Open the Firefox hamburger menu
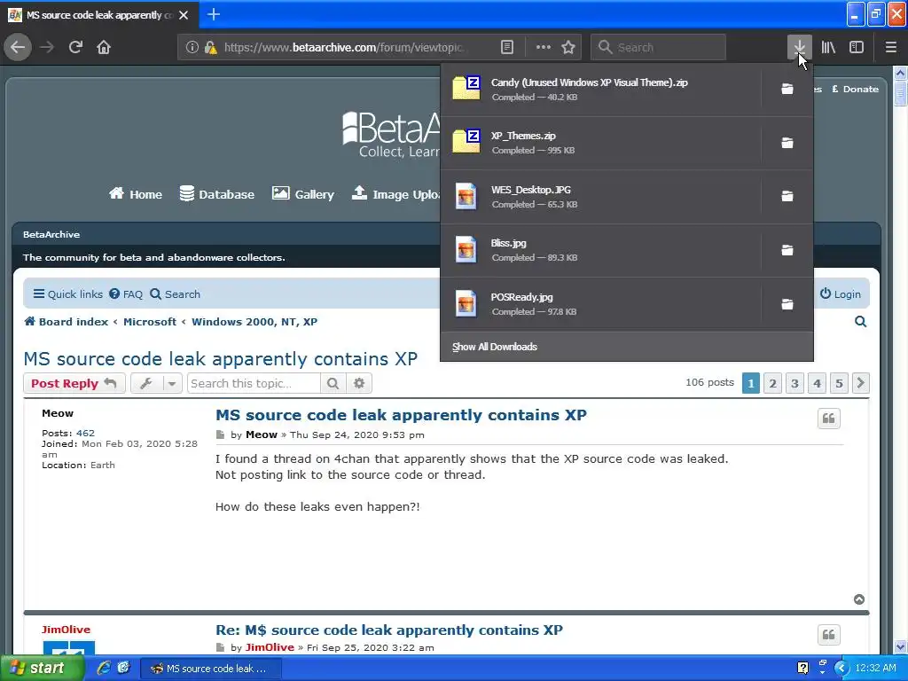This screenshot has height=681, width=908. tap(890, 47)
